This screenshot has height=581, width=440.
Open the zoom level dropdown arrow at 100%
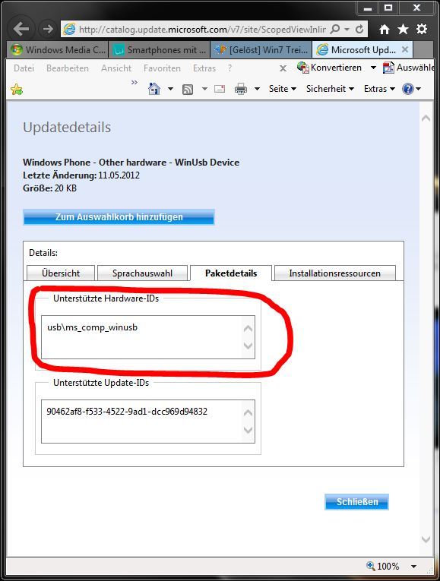pyautogui.click(x=413, y=566)
